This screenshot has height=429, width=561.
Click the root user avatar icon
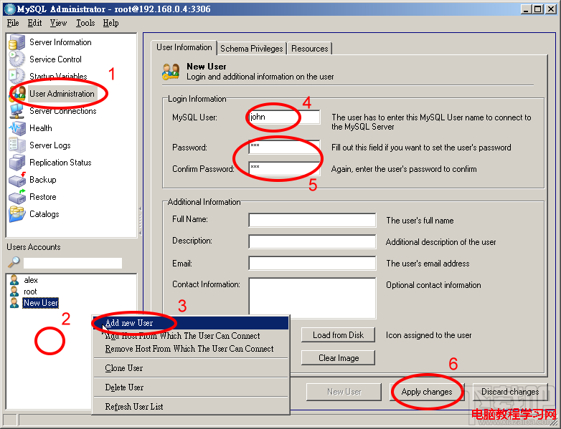[14, 291]
